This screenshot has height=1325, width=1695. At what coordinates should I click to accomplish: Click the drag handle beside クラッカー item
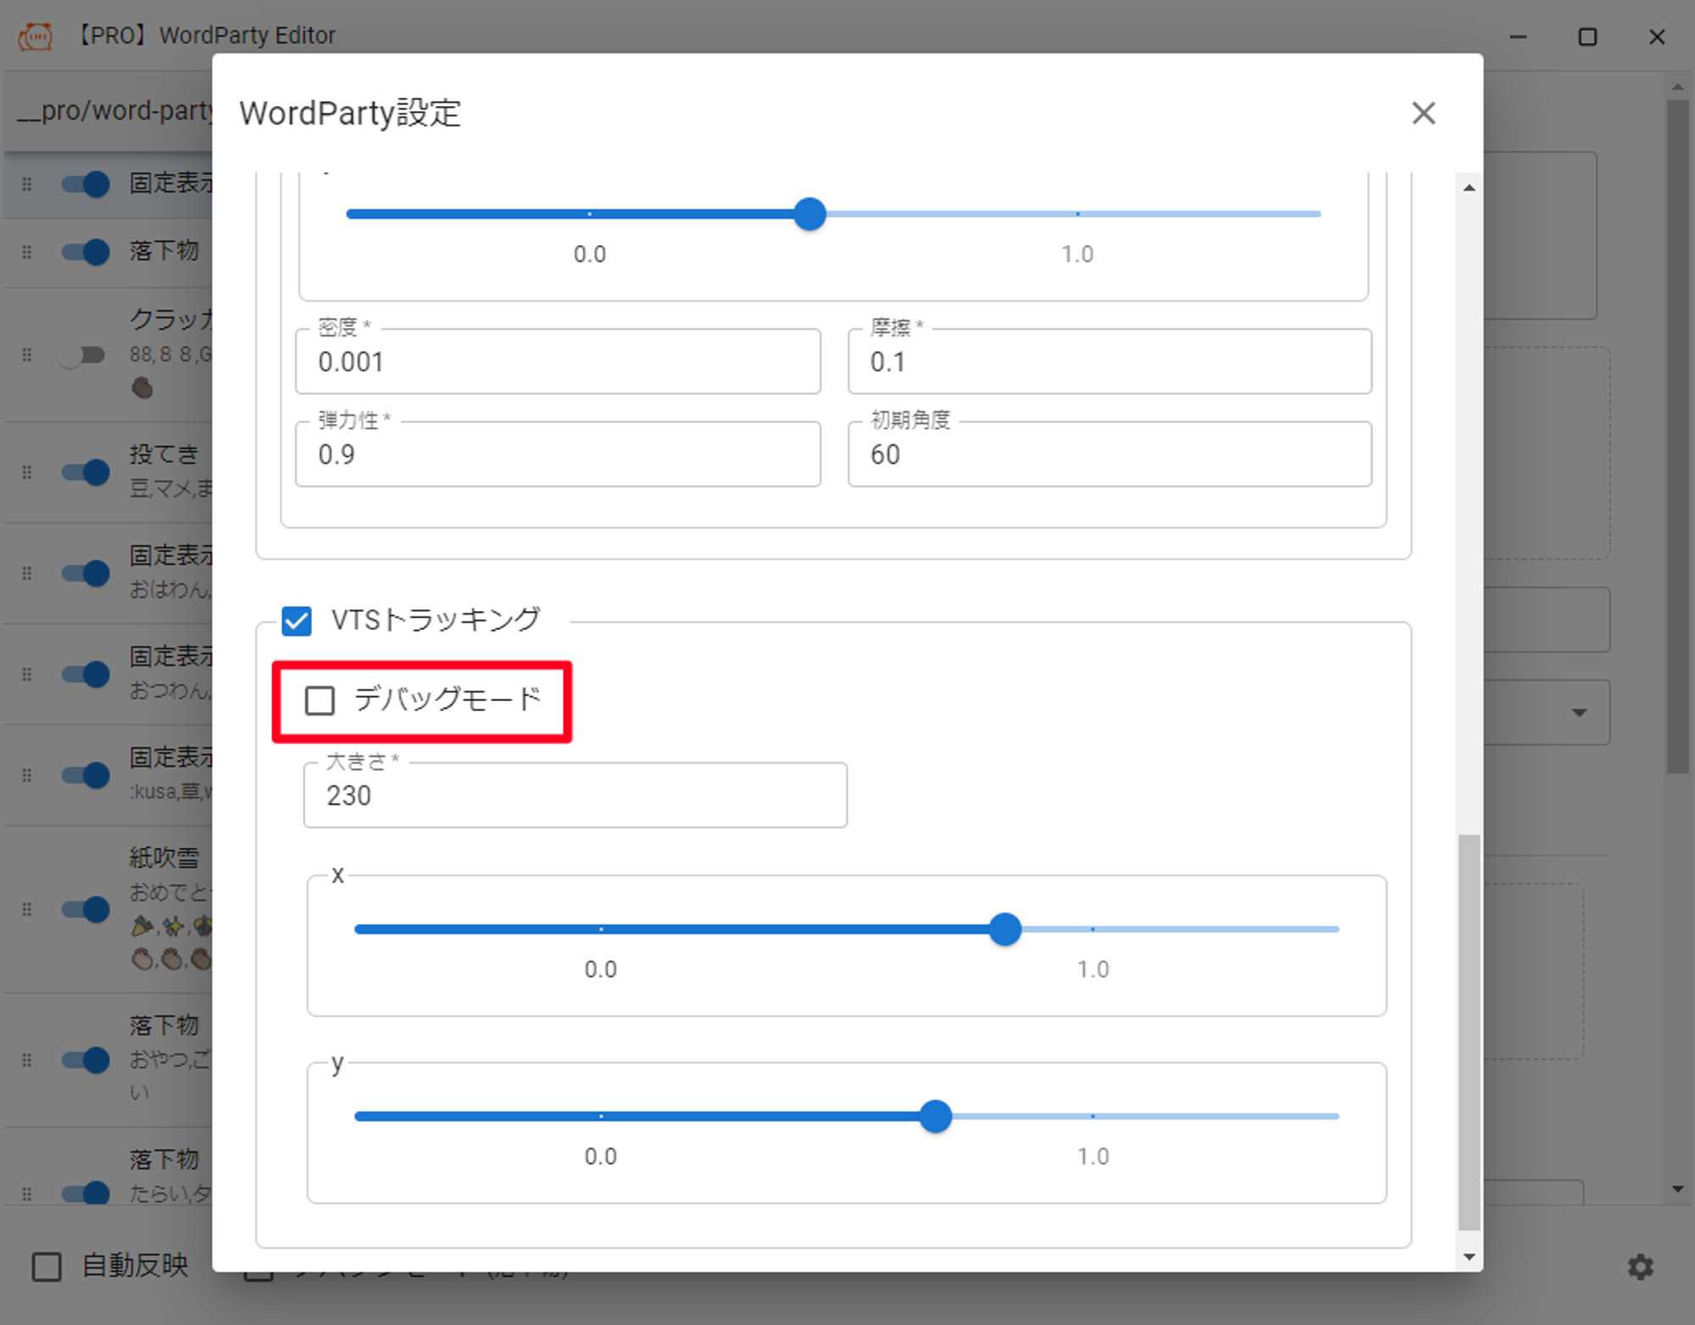tap(27, 354)
